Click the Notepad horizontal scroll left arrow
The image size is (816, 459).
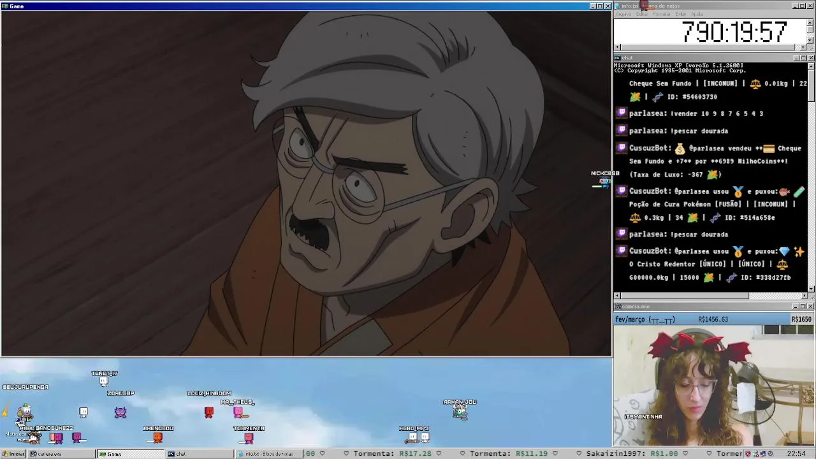click(x=617, y=47)
